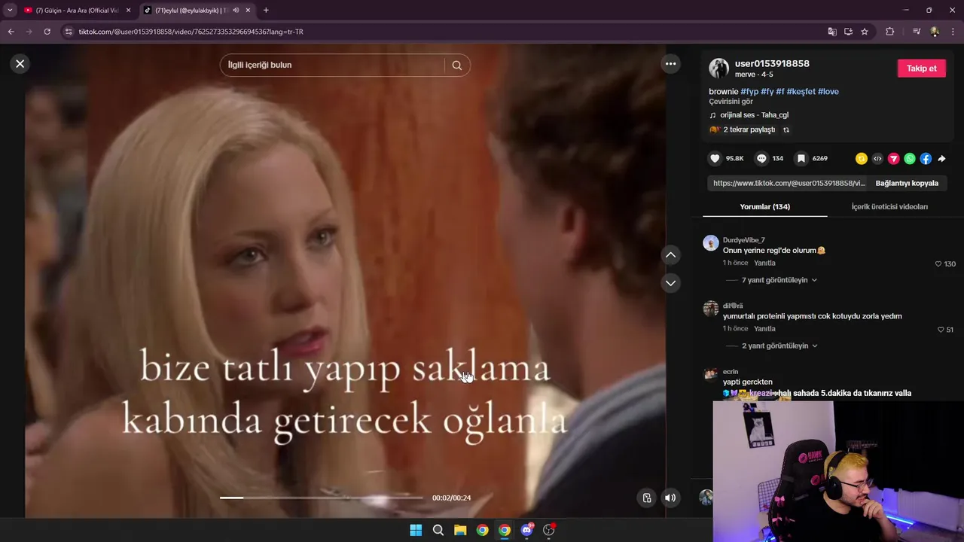This screenshot has width=964, height=542.
Task: Open the ecrin commenter username
Action: [x=731, y=372]
